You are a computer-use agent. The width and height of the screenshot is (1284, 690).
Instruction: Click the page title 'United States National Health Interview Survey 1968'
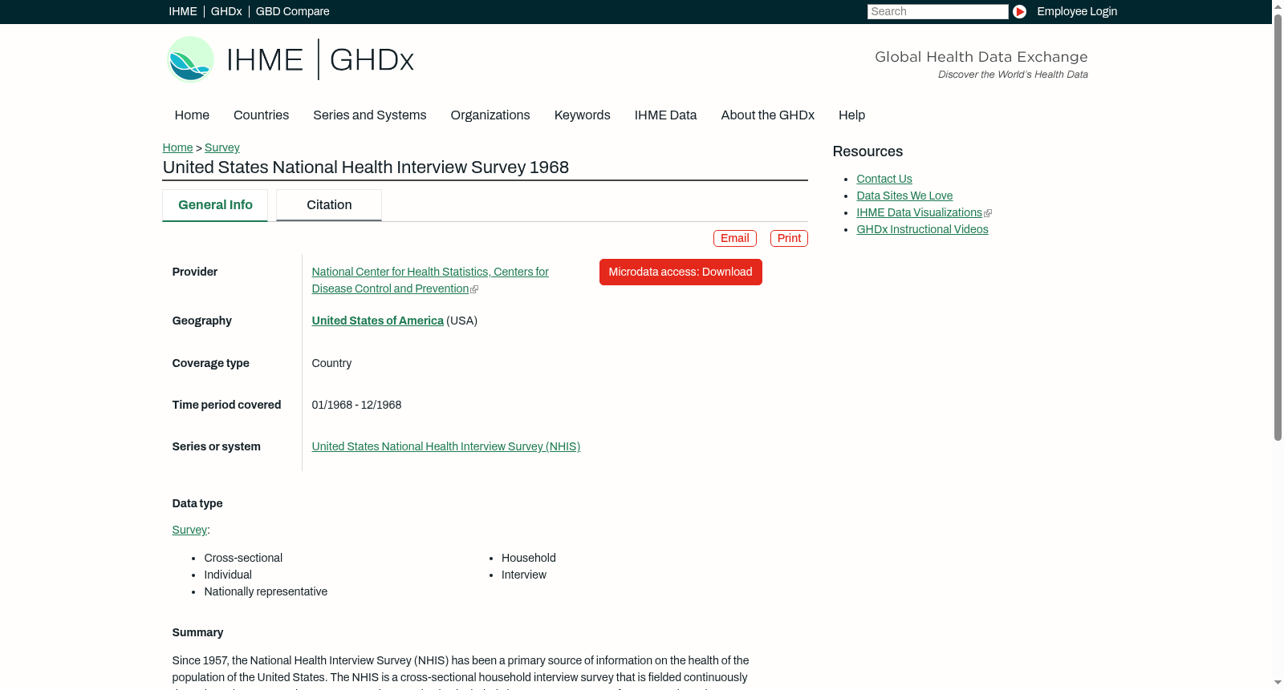(x=366, y=167)
